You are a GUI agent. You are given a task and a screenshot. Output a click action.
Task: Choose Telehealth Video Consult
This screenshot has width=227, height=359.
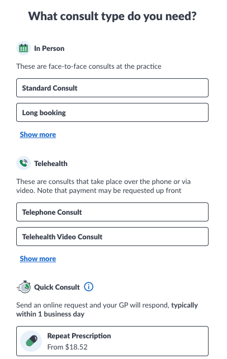click(112, 237)
